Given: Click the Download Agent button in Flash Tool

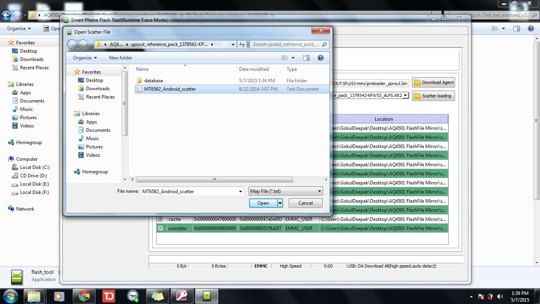Looking at the screenshot, I should [434, 82].
